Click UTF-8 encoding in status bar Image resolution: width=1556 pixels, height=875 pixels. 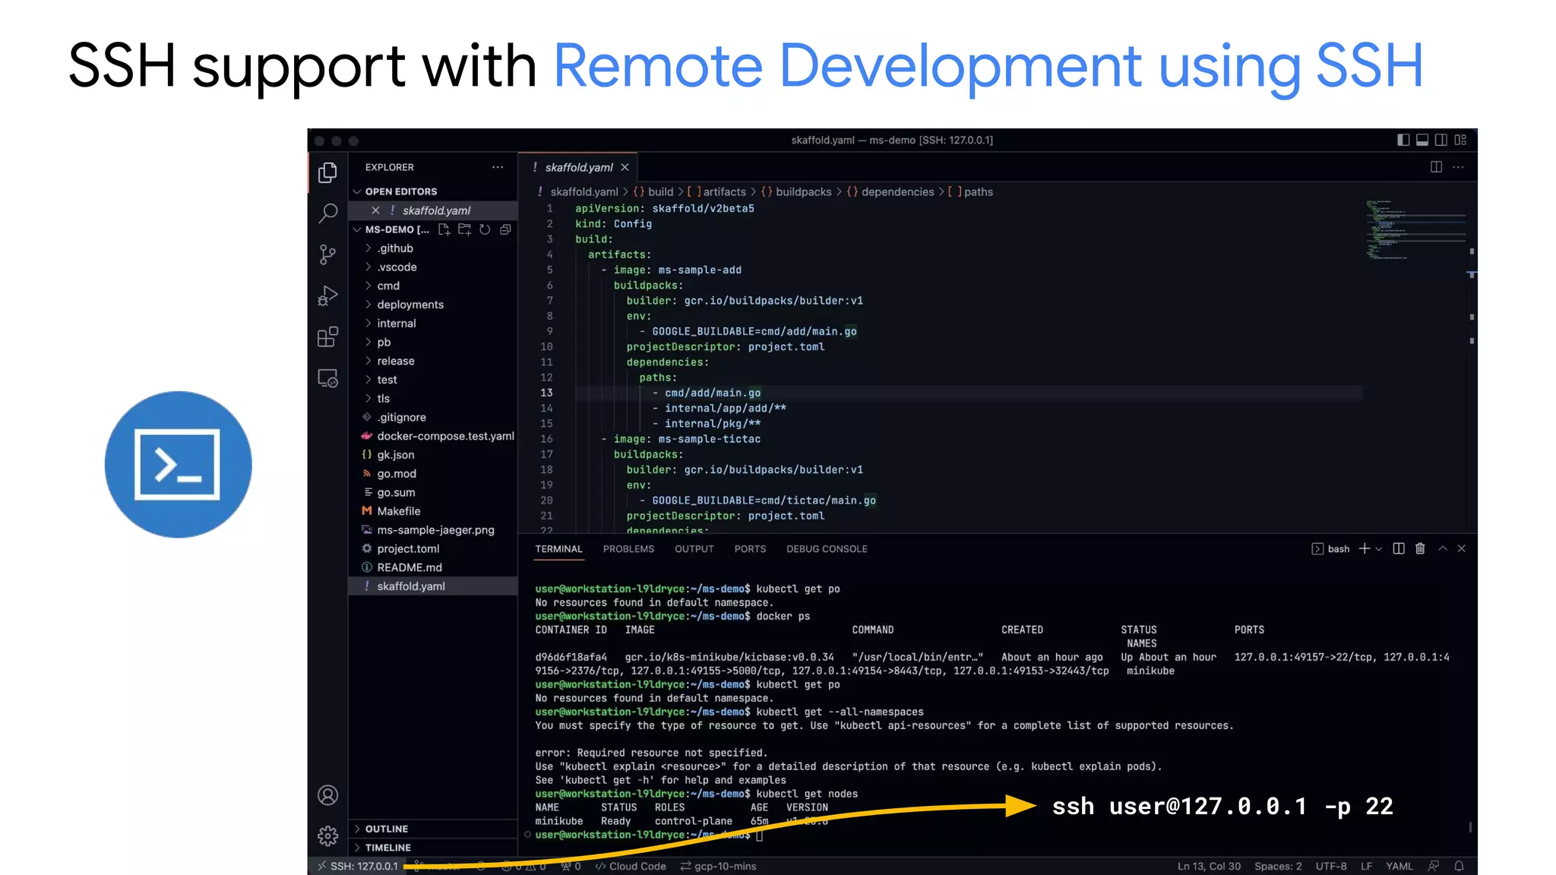pos(1331,866)
